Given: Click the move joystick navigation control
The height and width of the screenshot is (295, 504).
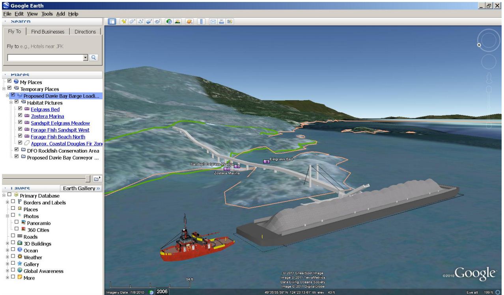Looking at the screenshot, I should [489, 61].
